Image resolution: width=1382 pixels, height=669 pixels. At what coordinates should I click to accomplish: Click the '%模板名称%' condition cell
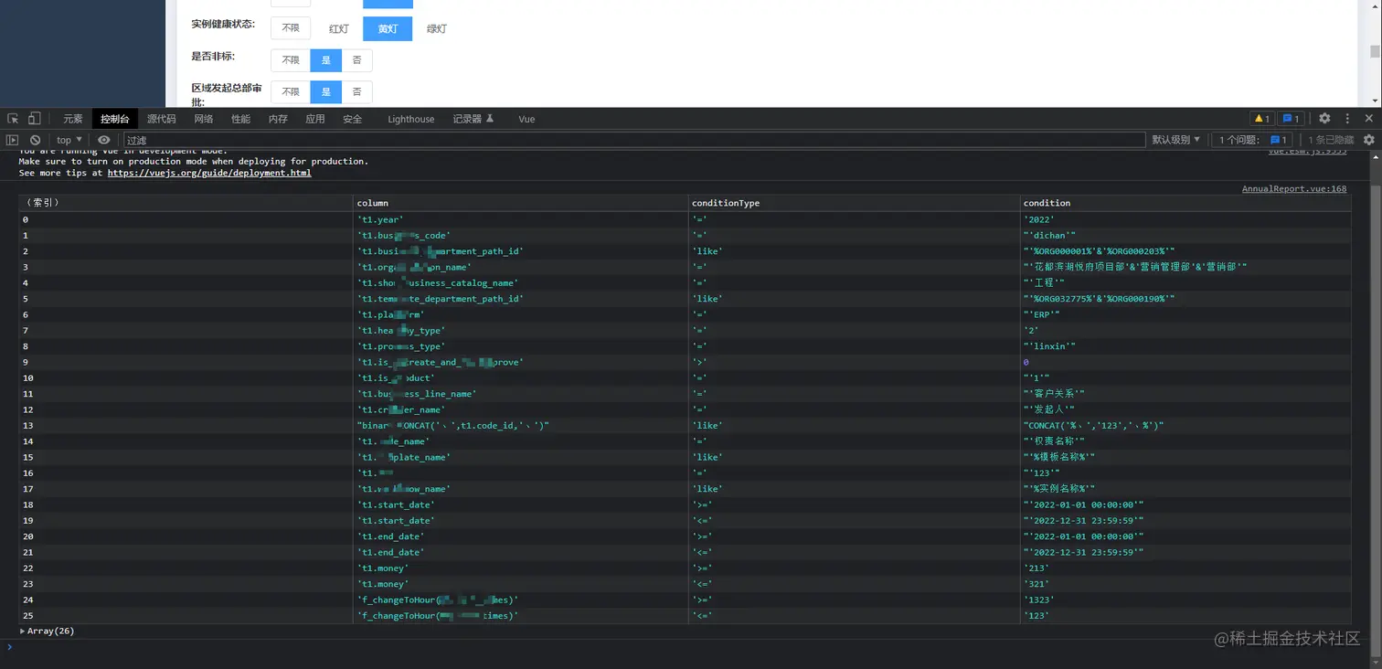tap(1185, 457)
